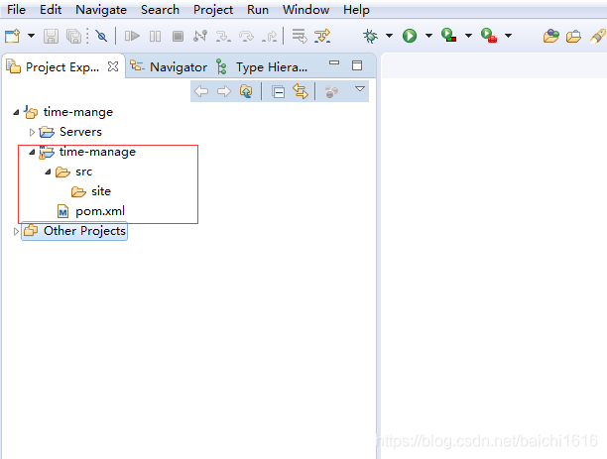
Task: Click the External Tools run icon
Action: pyautogui.click(x=489, y=36)
